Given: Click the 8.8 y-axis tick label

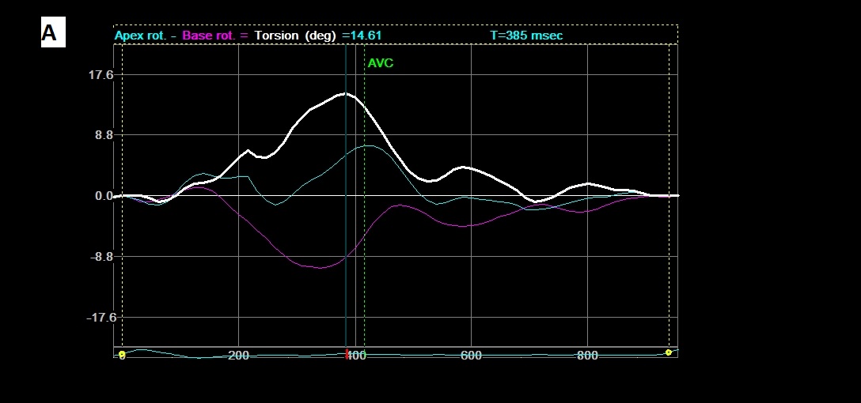Looking at the screenshot, I should coord(103,135).
